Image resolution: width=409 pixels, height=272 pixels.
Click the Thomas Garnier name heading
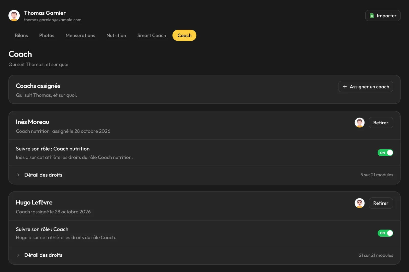45,13
